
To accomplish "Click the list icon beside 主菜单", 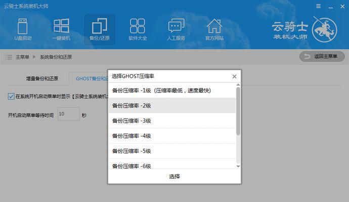I will pyautogui.click(x=9, y=57).
